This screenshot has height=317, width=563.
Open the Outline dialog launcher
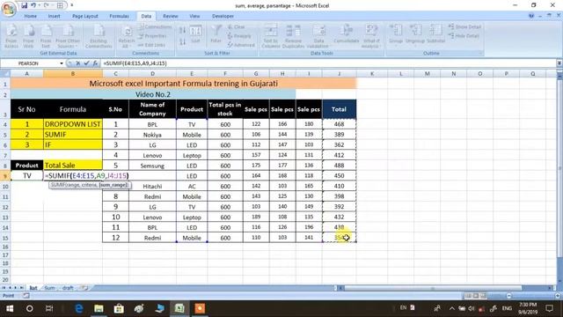[481, 53]
